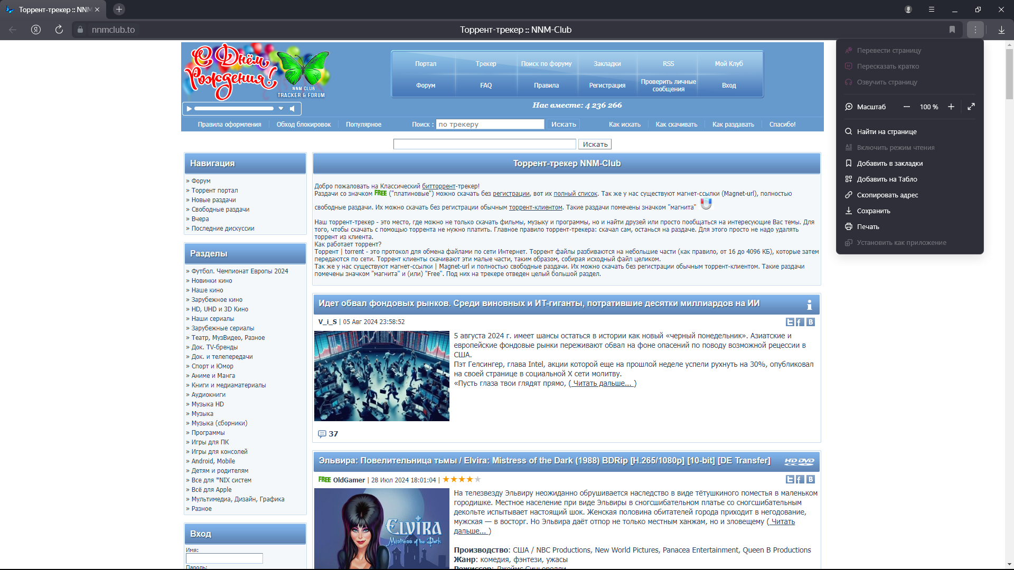Open Свободные раздачи in Навигация
This screenshot has height=570, width=1014.
coord(220,210)
